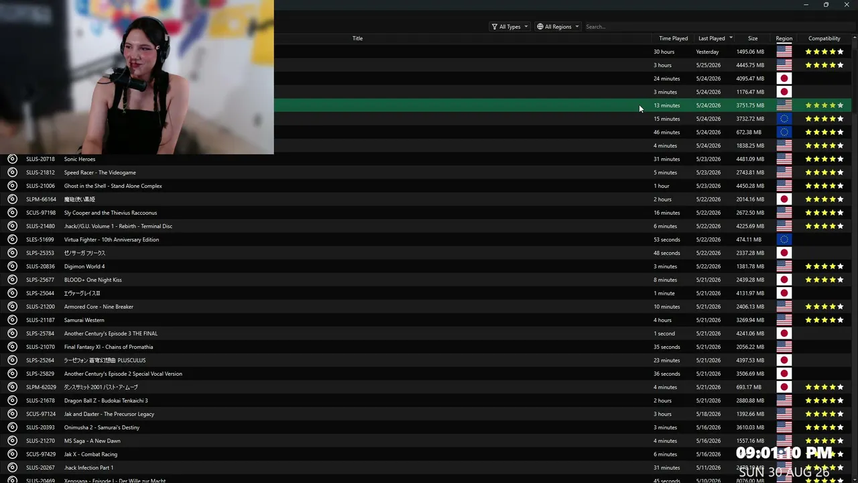
Task: Click the EU flag in Virtua Fighter row
Action: [x=784, y=239]
